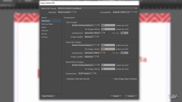The width and height of the screenshot is (182, 102).
Task: Open Grayscale Images Compression dropdown
Action: click(95, 53)
